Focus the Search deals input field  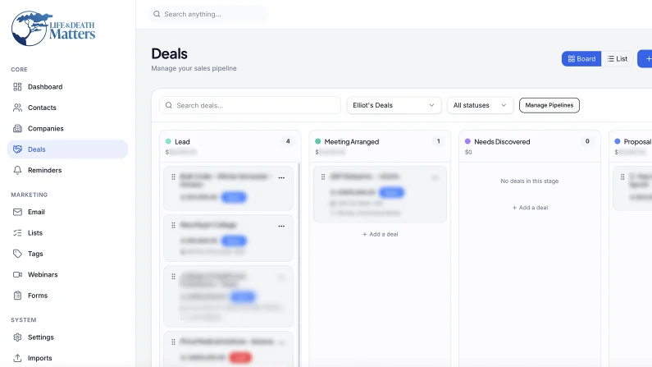click(x=250, y=105)
